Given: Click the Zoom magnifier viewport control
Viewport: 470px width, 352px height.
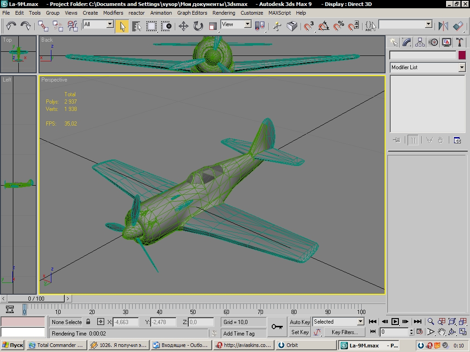Looking at the screenshot, I should point(431,322).
